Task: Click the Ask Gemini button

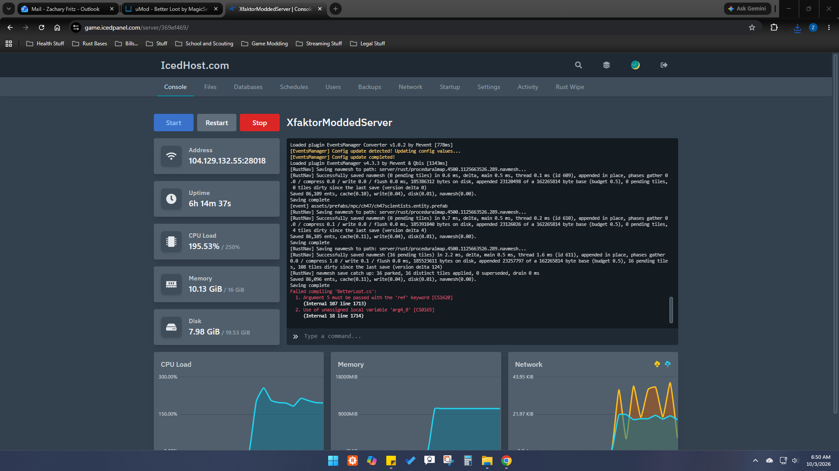Action: [x=747, y=9]
